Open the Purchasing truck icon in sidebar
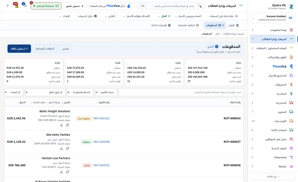This screenshot has width=298, height=182. (x=291, y=103)
